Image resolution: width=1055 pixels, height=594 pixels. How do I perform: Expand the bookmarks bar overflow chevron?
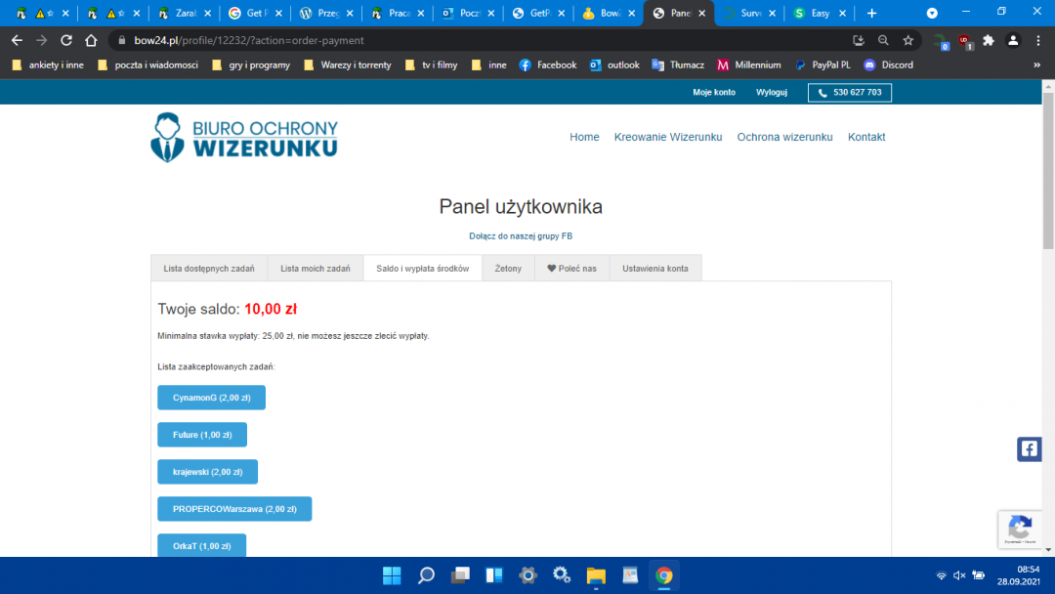click(x=1036, y=64)
